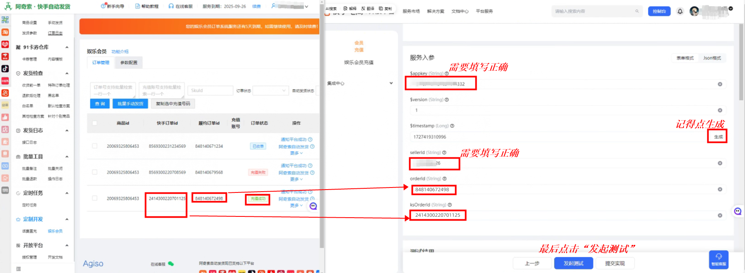Collapse the 91卡券仓库 sidebar section

coord(67,47)
